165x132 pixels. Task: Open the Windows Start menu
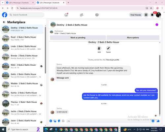point(3,129)
